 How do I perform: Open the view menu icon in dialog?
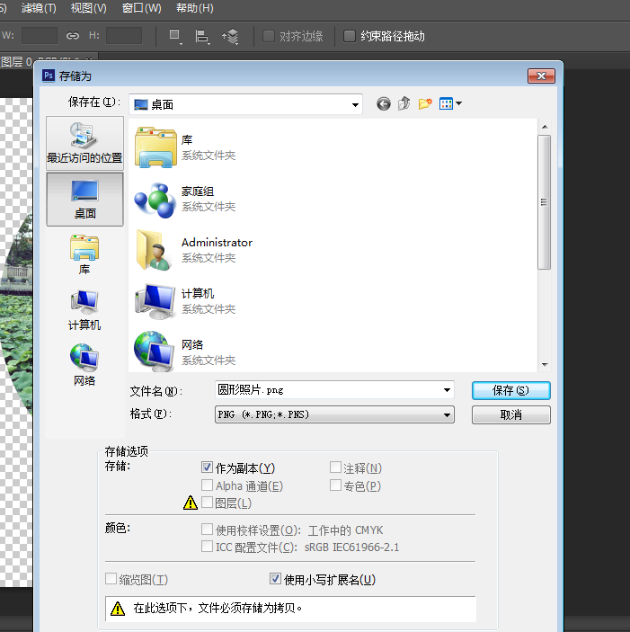[450, 103]
